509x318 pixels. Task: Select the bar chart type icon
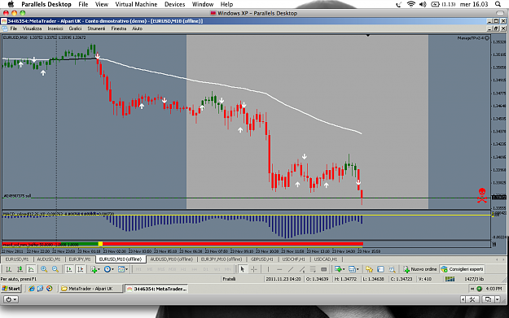[x=8, y=269]
